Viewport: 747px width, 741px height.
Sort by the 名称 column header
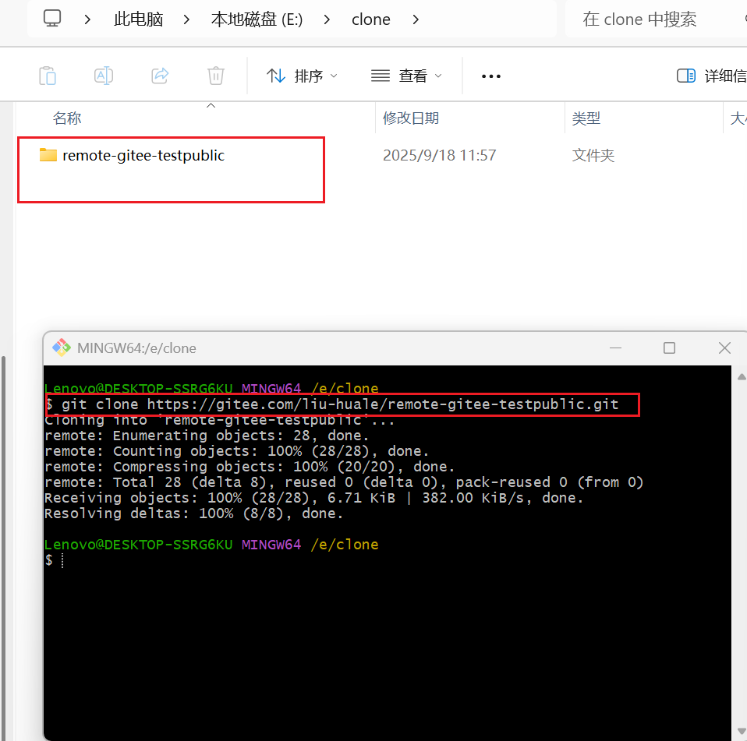pyautogui.click(x=67, y=118)
